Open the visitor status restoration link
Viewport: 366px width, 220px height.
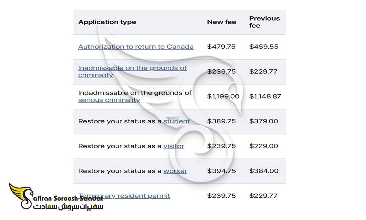pos(173,146)
